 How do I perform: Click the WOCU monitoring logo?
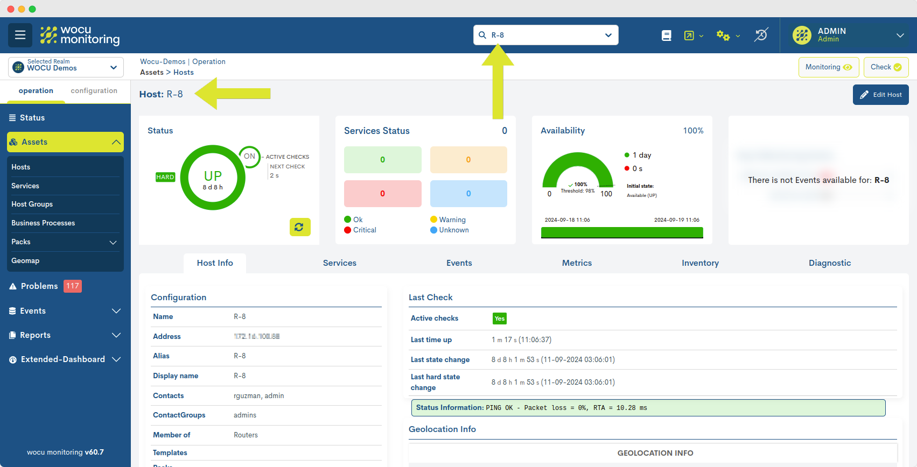tap(80, 35)
